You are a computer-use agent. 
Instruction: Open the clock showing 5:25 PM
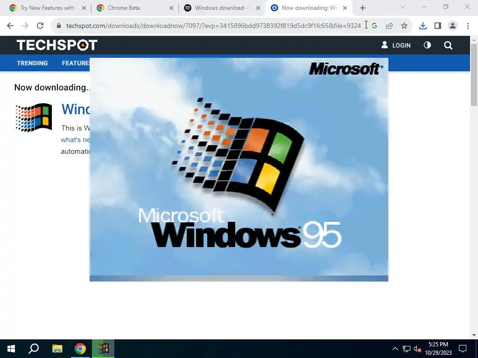tap(438, 349)
